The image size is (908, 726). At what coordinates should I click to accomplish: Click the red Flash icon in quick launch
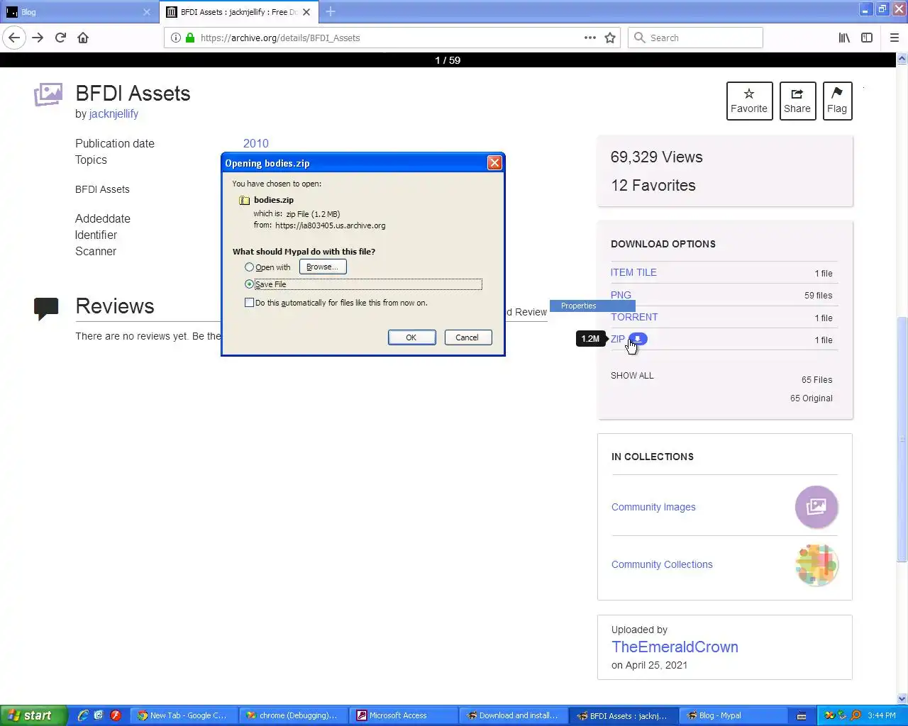pyautogui.click(x=115, y=715)
